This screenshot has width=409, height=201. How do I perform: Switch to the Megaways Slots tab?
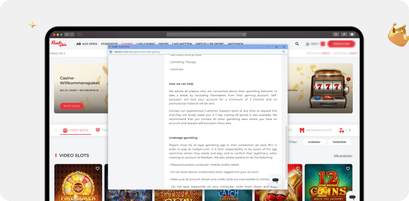pos(316,130)
